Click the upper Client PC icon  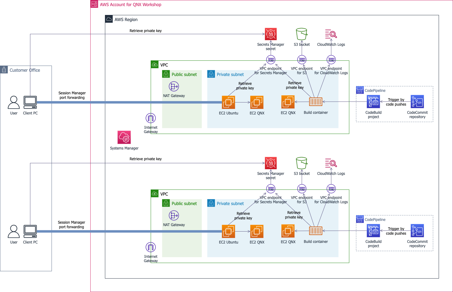pos(30,102)
